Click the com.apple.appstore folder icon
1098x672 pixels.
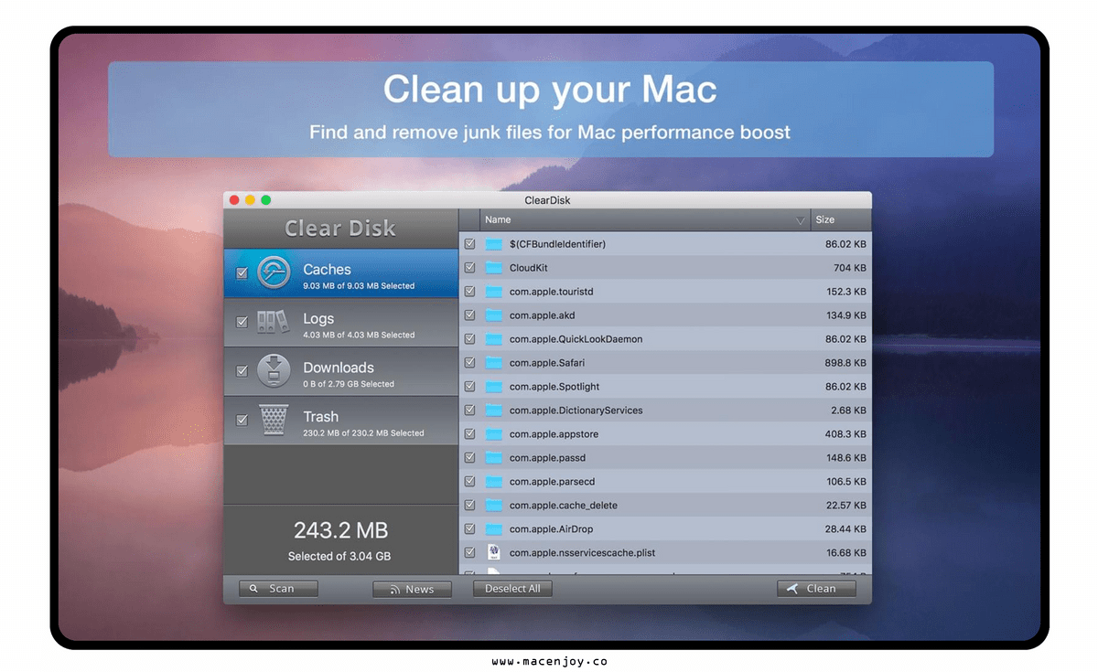pyautogui.click(x=494, y=434)
